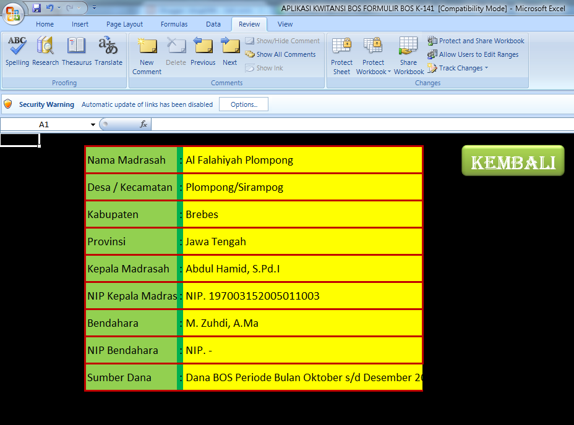Viewport: 574px width, 425px height.
Task: Click the 'Provinsi' label cell
Action: click(x=132, y=242)
